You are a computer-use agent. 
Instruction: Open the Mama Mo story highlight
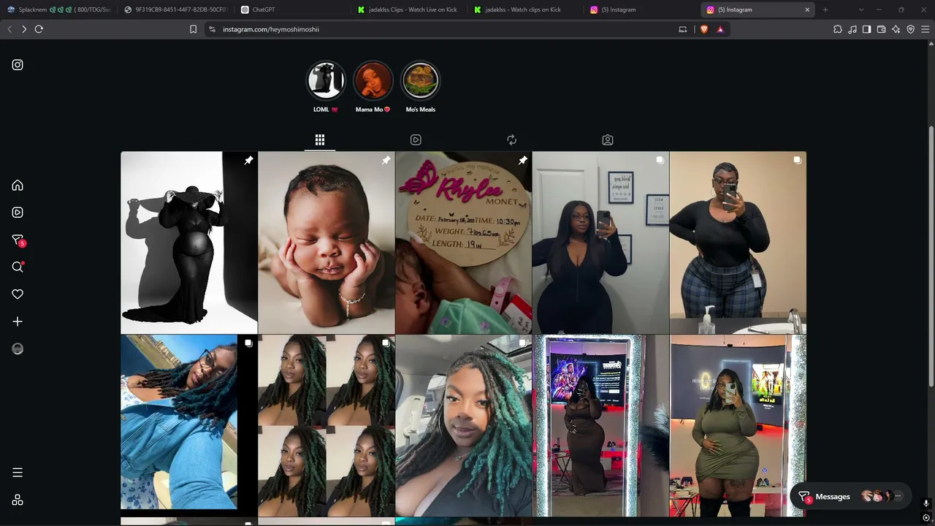[373, 80]
